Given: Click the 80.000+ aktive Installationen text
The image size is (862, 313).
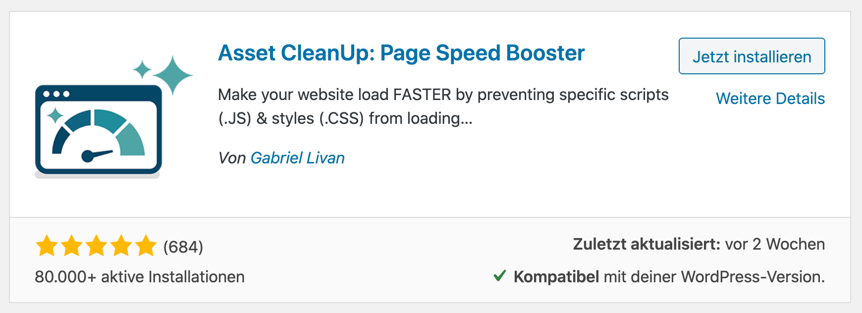Looking at the screenshot, I should 140,277.
